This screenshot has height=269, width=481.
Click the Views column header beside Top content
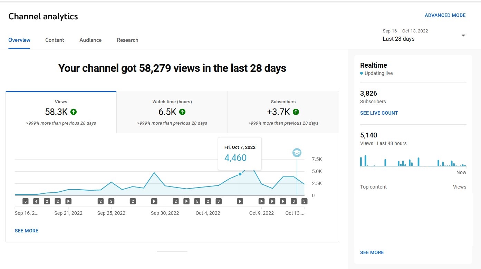click(460, 187)
